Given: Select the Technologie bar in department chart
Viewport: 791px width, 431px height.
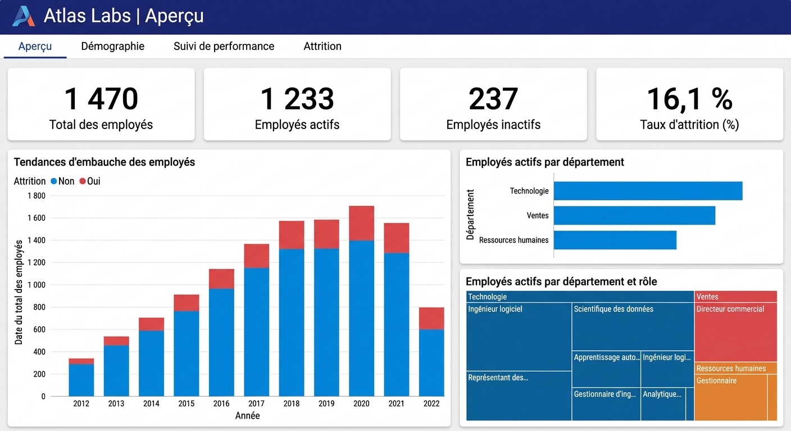Looking at the screenshot, I should click(x=648, y=191).
